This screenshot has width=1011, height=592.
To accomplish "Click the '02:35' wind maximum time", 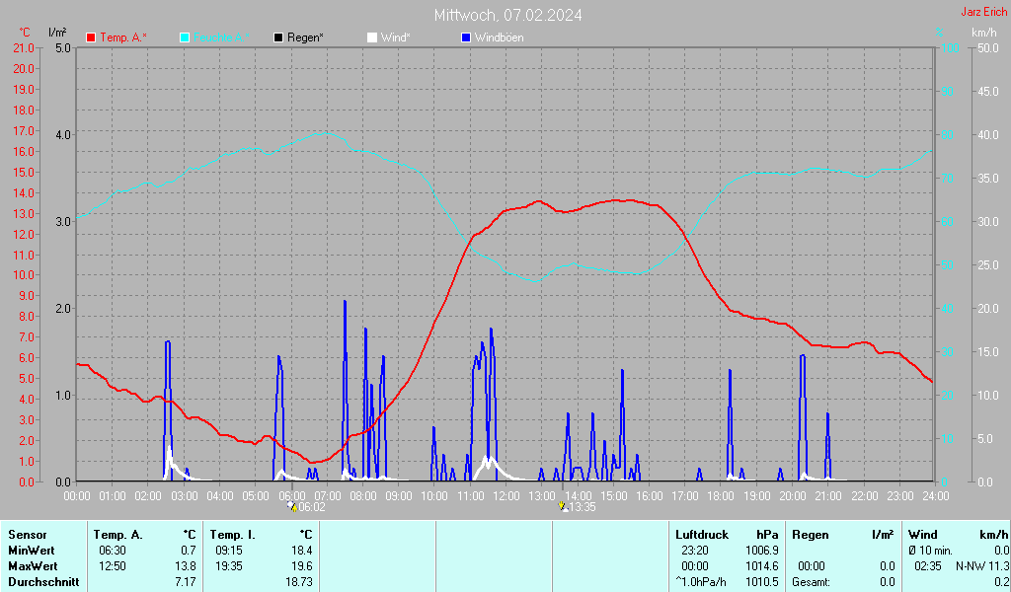I will pyautogui.click(x=928, y=566).
